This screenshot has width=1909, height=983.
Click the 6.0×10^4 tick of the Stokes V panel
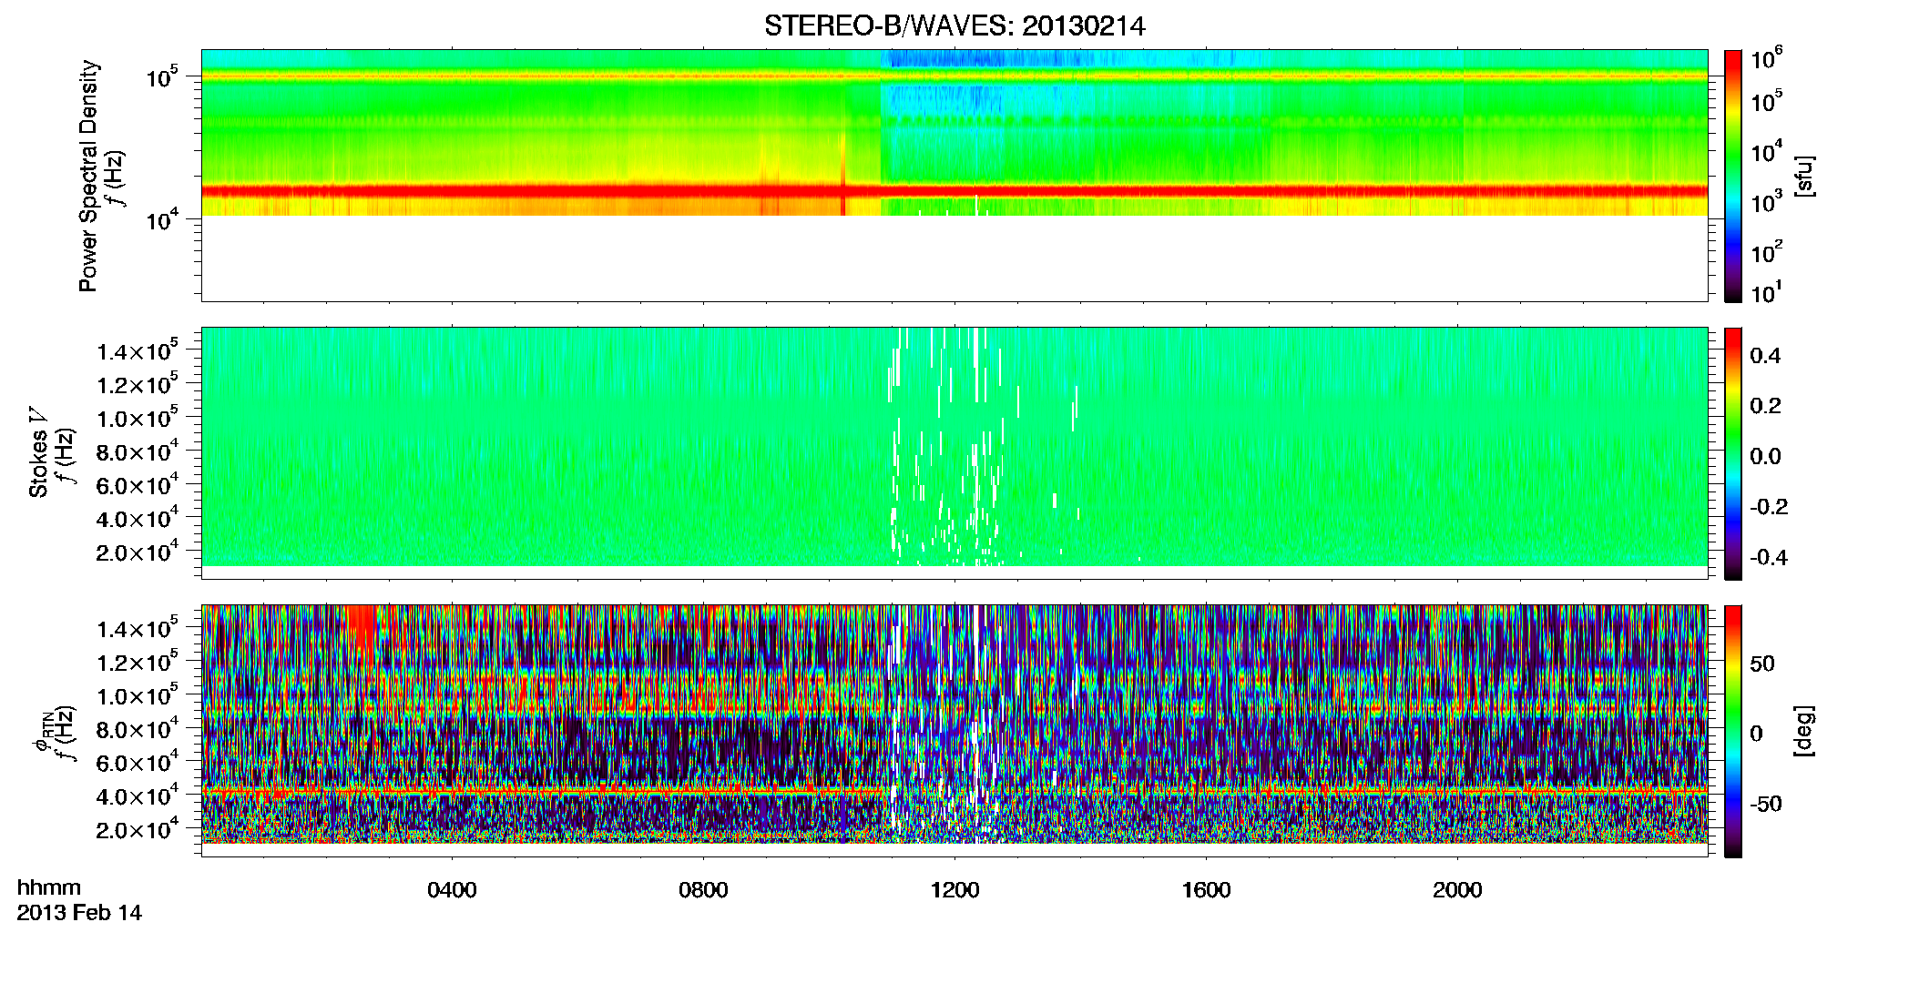pyautogui.click(x=137, y=484)
